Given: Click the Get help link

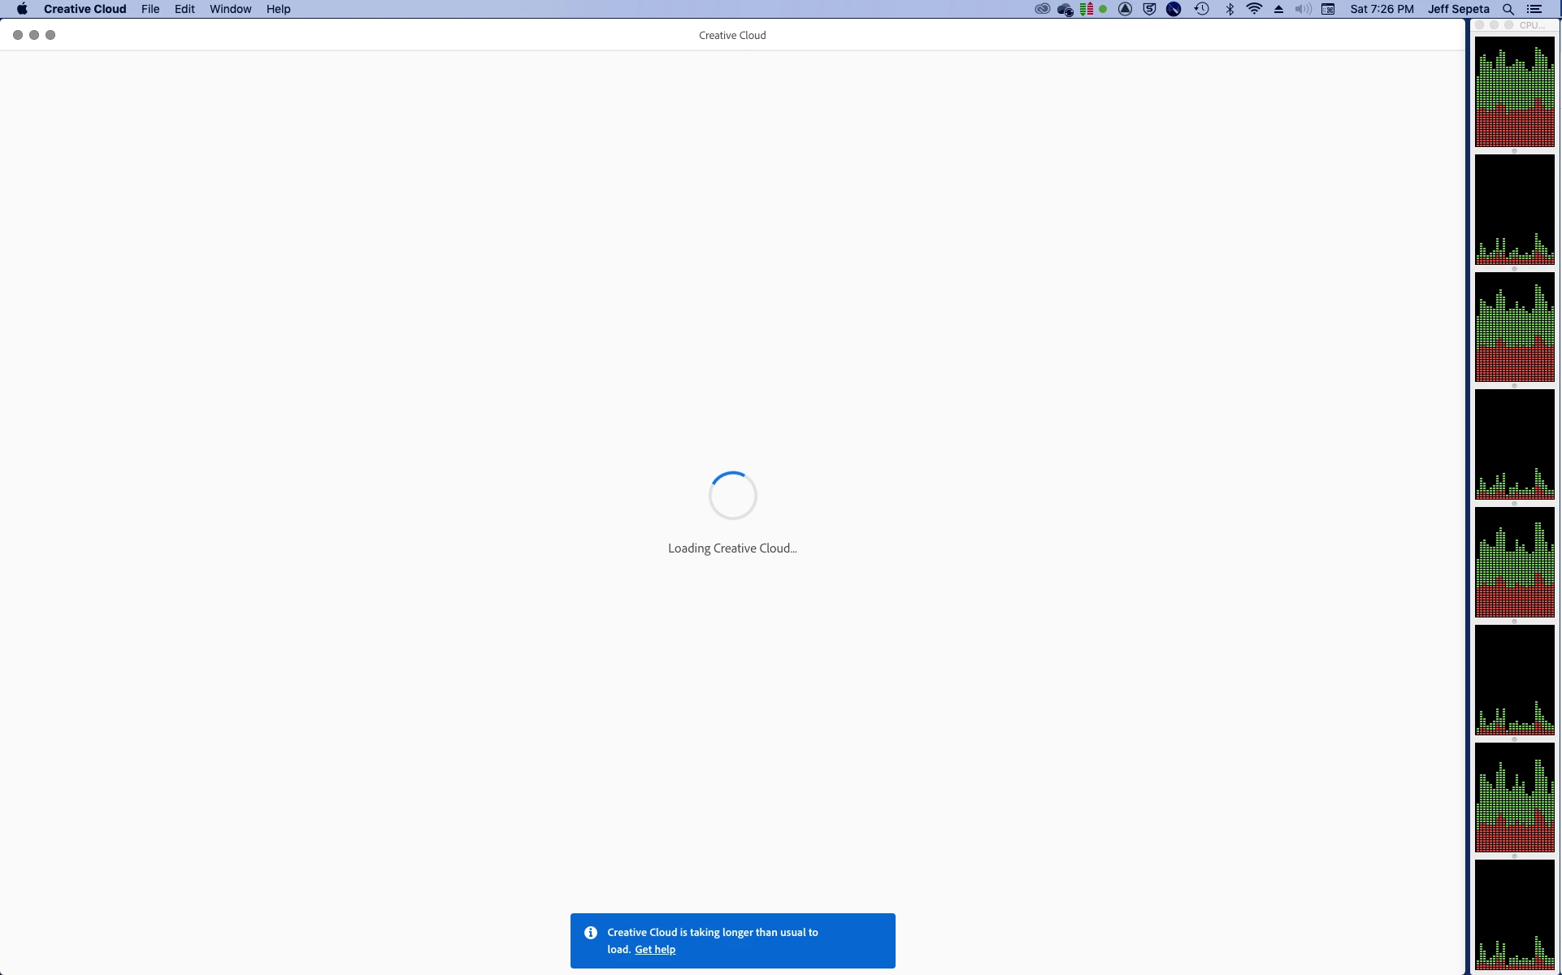Looking at the screenshot, I should point(655,949).
